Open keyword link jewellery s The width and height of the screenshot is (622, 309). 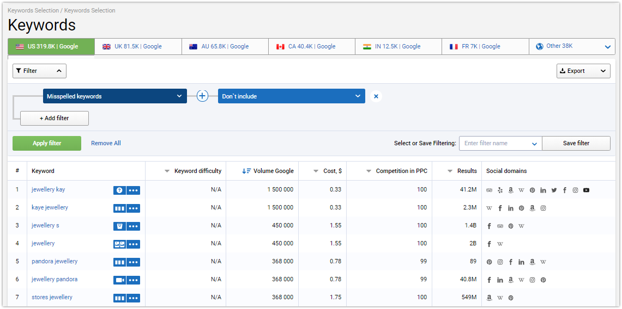coord(45,225)
